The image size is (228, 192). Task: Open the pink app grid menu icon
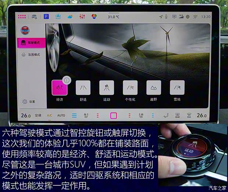click(x=22, y=17)
